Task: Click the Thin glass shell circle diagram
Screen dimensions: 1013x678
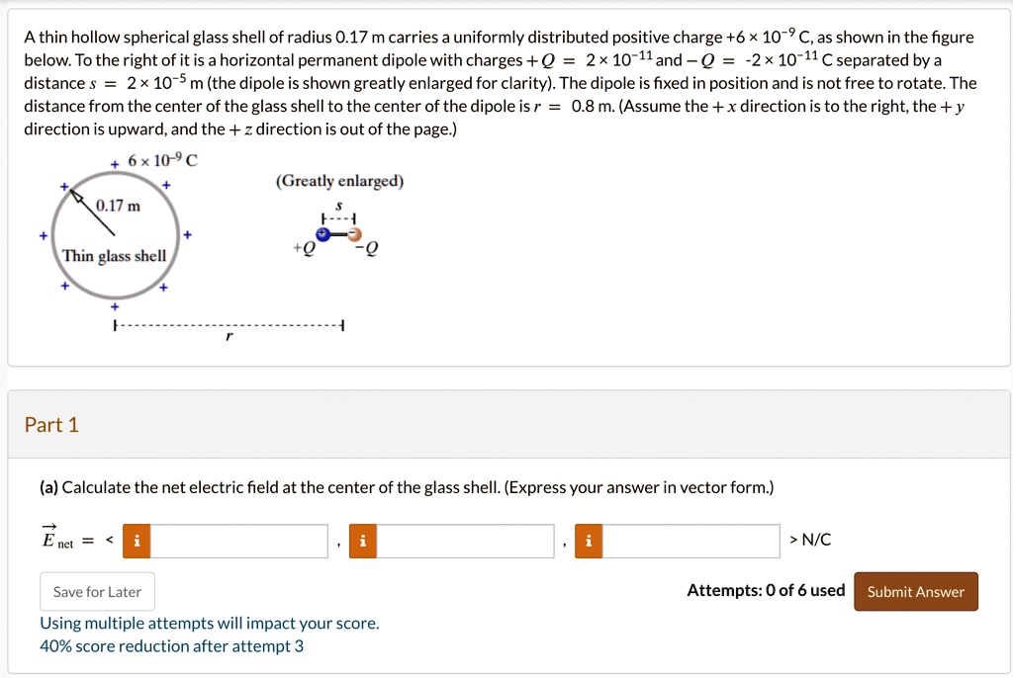Action: [115, 235]
